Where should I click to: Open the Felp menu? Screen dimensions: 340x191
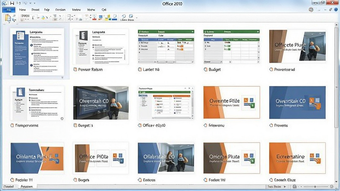47,10
